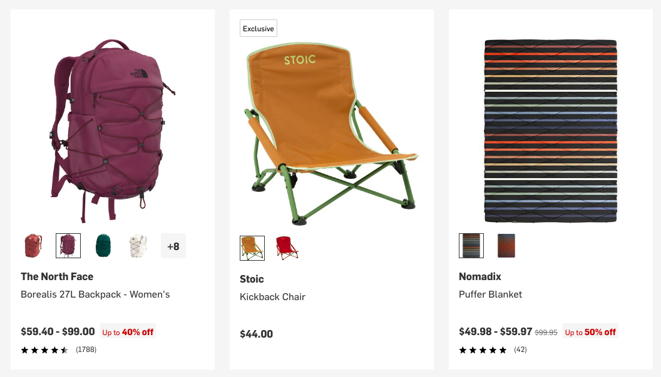Click the Nomadix brand name

pyautogui.click(x=480, y=276)
